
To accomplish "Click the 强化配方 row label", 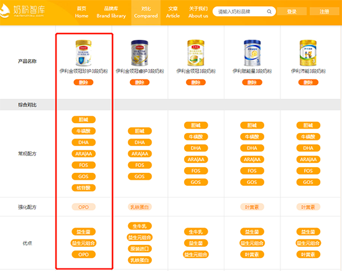I will pos(27,207).
